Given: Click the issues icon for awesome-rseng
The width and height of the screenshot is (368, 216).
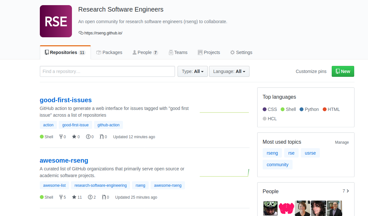Looking at the screenshot, I should [x=90, y=197].
